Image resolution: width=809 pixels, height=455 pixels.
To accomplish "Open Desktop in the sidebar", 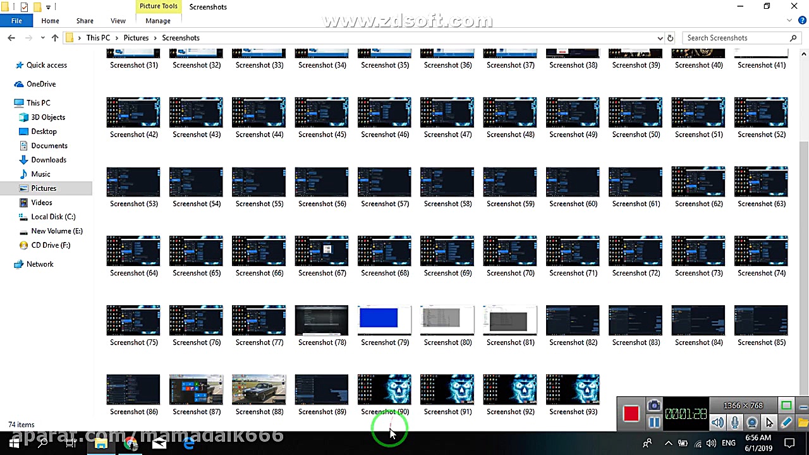I will (44, 131).
